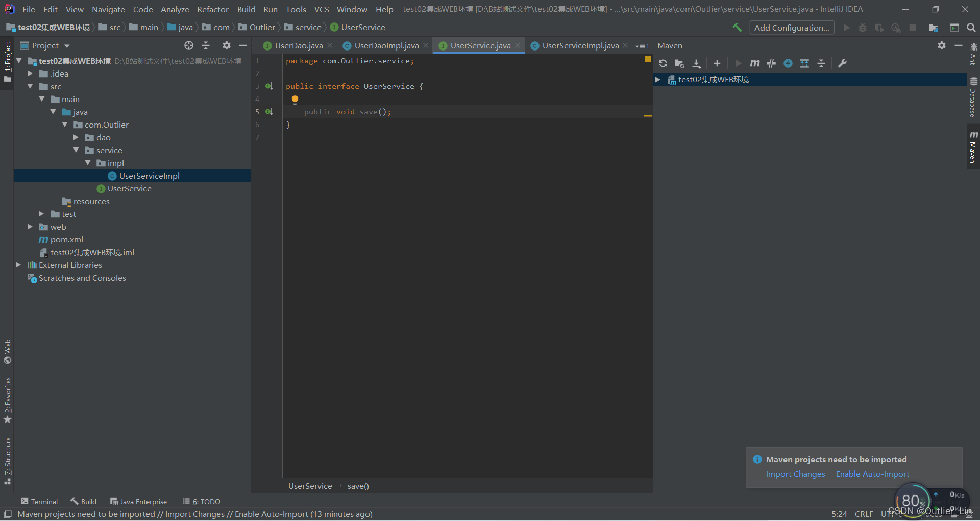
Task: Open Terminal tool window
Action: (x=39, y=502)
